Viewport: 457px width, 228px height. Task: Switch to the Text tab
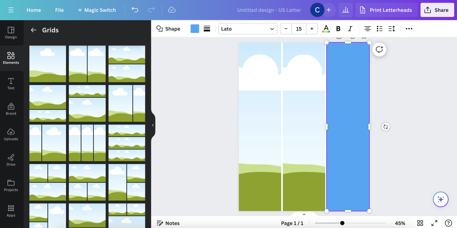[x=11, y=84]
